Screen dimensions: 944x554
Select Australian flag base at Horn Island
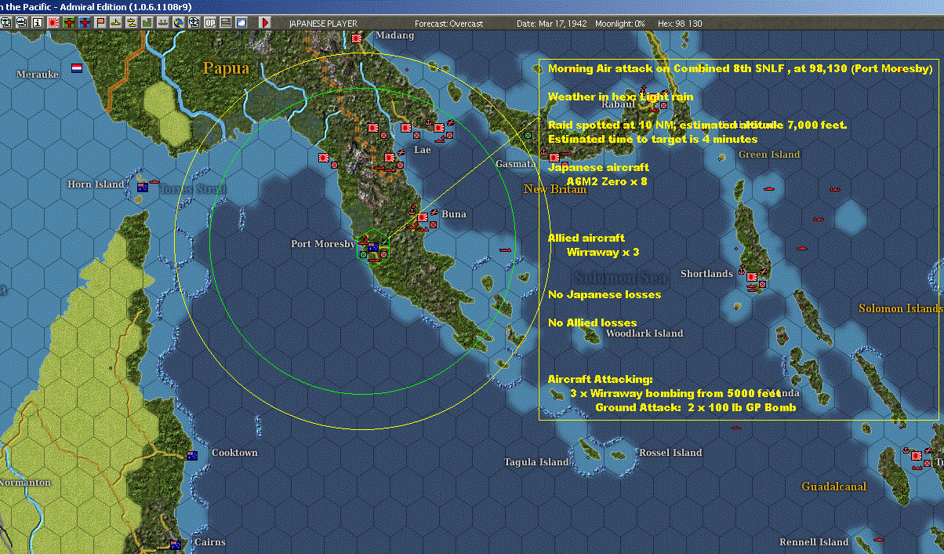pos(143,187)
